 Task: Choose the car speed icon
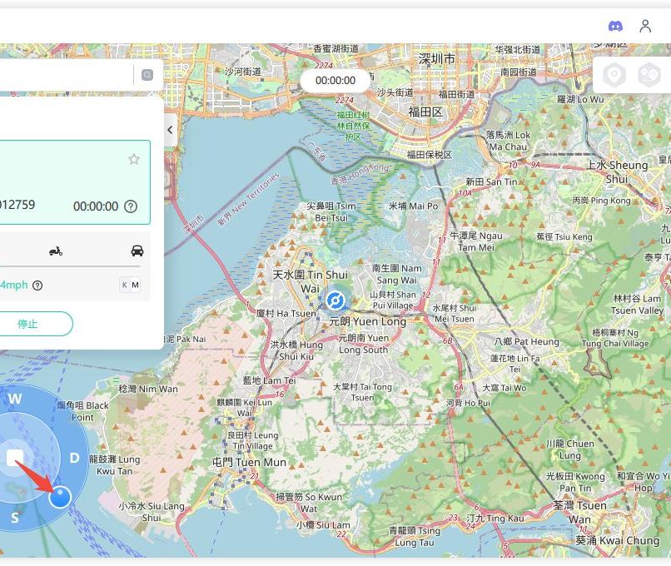coord(137,251)
